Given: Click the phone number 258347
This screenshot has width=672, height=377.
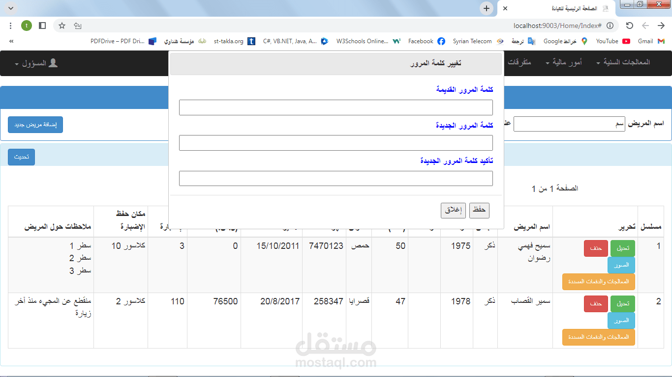Looking at the screenshot, I should point(329,301).
